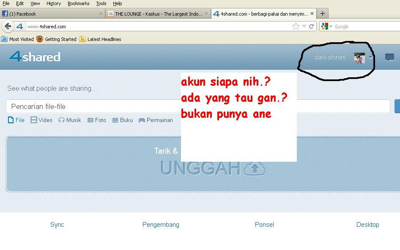Viewport: 400px width, 250px height.
Task: Open the Pengembang link
Action: pyautogui.click(x=161, y=225)
